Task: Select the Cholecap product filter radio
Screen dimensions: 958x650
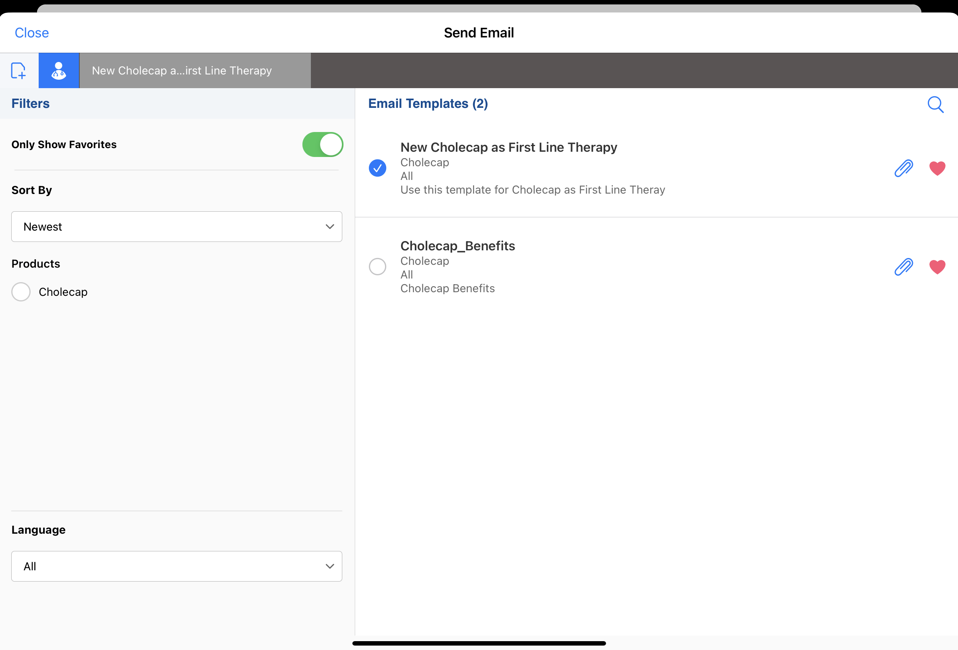Action: 21,292
